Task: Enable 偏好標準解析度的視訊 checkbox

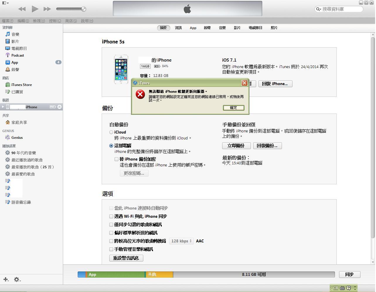Action: point(111,233)
